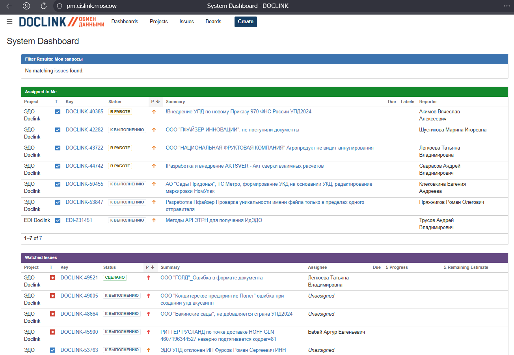
Task: Click the task type icon for DOCLINK-44742
Action: click(58, 166)
